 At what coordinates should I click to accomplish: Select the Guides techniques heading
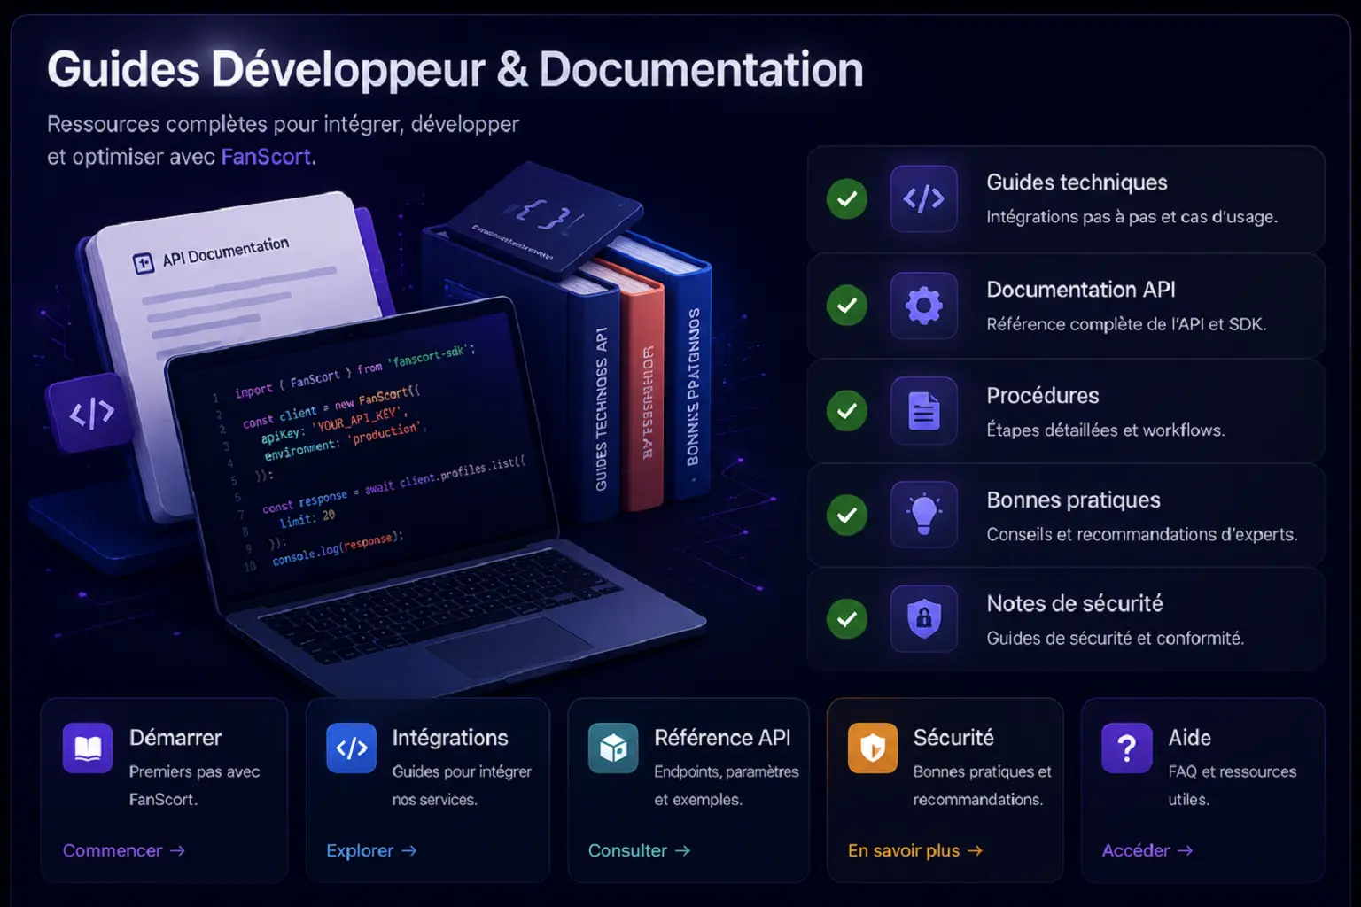(x=1077, y=182)
